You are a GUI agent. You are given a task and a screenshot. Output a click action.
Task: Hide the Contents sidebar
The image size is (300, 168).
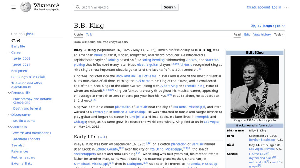30,34
